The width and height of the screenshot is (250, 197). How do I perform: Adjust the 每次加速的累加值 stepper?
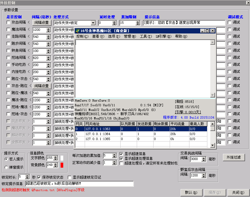[114, 156]
